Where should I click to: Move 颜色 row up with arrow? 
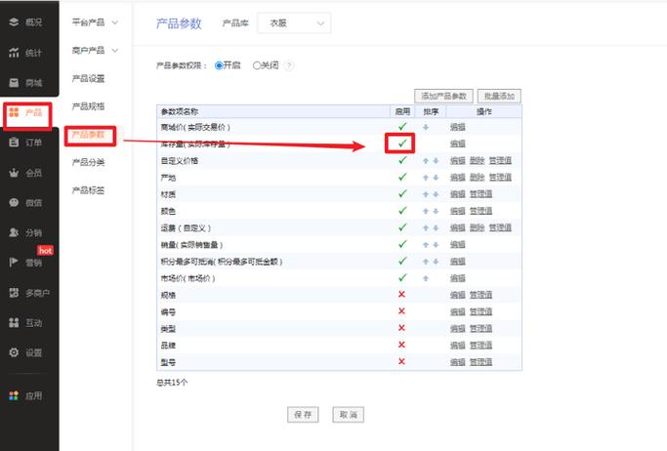[x=426, y=211]
